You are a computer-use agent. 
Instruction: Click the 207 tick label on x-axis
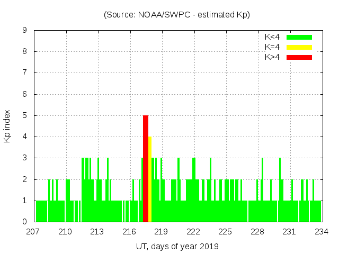(x=33, y=232)
